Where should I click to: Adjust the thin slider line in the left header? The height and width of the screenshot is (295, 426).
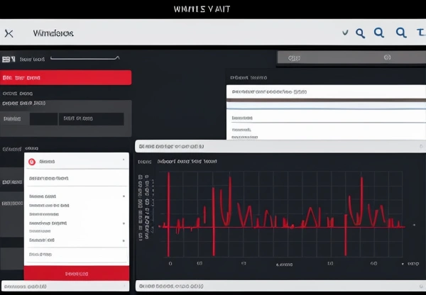pos(84,58)
